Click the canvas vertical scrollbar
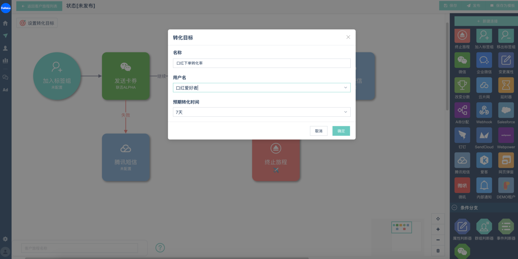Image resolution: width=518 pixels, height=259 pixels. click(447, 66)
